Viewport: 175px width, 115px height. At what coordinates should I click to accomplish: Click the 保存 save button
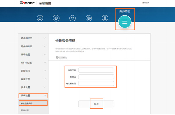coord(96,104)
